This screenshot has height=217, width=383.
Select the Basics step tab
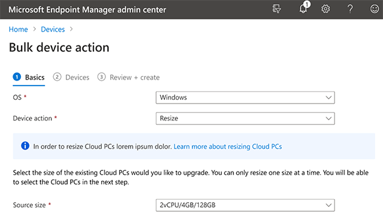pyautogui.click(x=29, y=77)
